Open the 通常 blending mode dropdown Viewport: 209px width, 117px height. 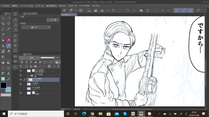33,58
